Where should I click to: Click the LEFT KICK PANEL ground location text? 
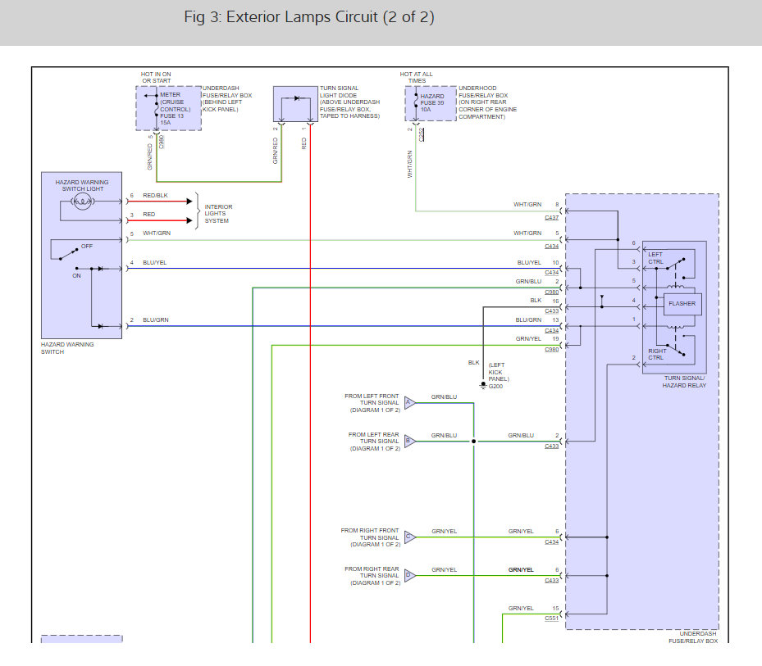click(x=499, y=372)
